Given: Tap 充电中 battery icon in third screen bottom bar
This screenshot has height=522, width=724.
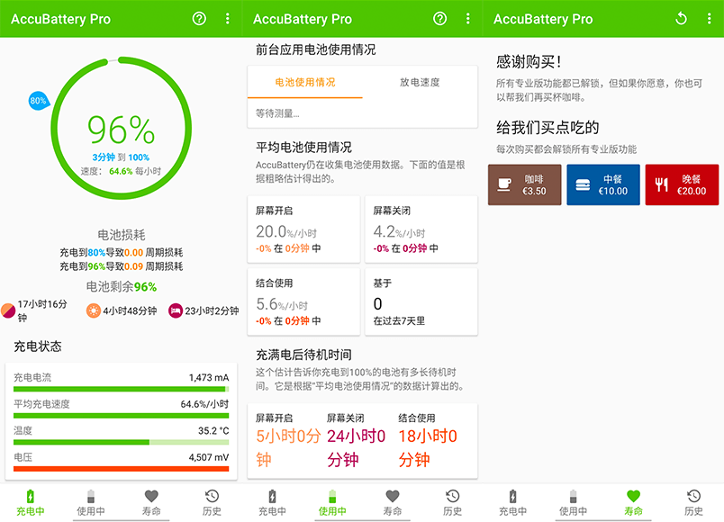Looking at the screenshot, I should pyautogui.click(x=512, y=496).
